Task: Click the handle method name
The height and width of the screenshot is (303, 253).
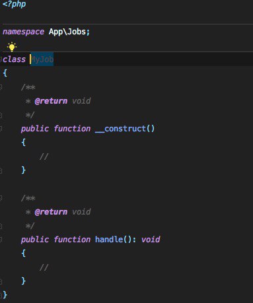Action: click(x=109, y=240)
